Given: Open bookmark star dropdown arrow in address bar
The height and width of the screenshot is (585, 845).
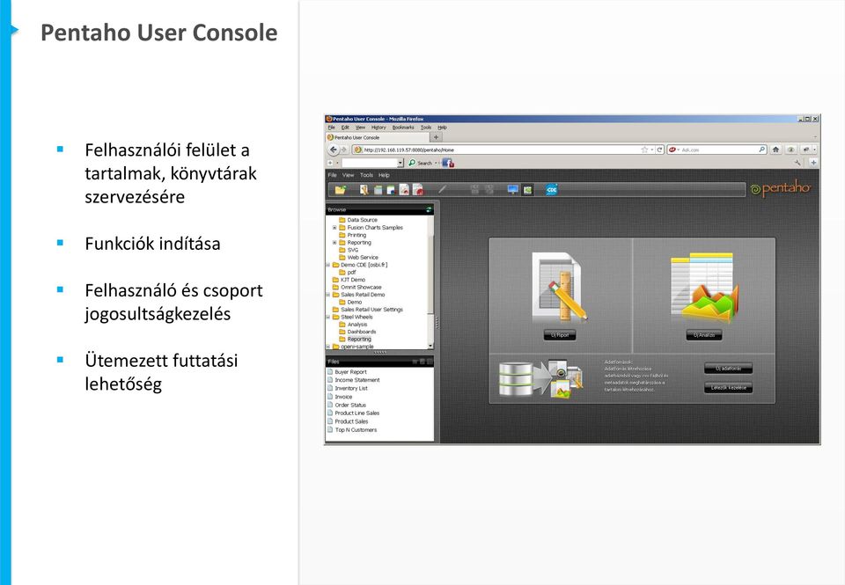Looking at the screenshot, I should (652, 150).
